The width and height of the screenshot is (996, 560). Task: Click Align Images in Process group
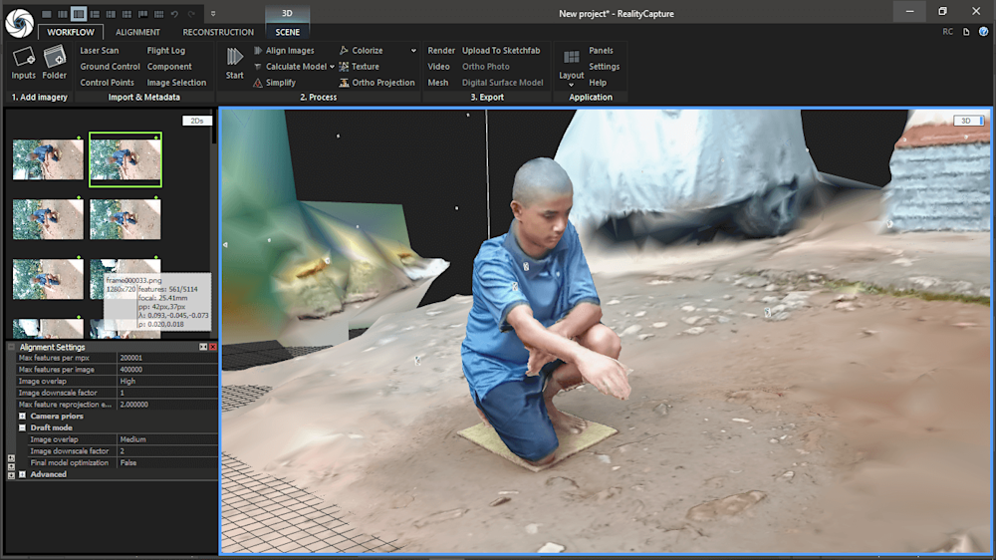tap(289, 51)
